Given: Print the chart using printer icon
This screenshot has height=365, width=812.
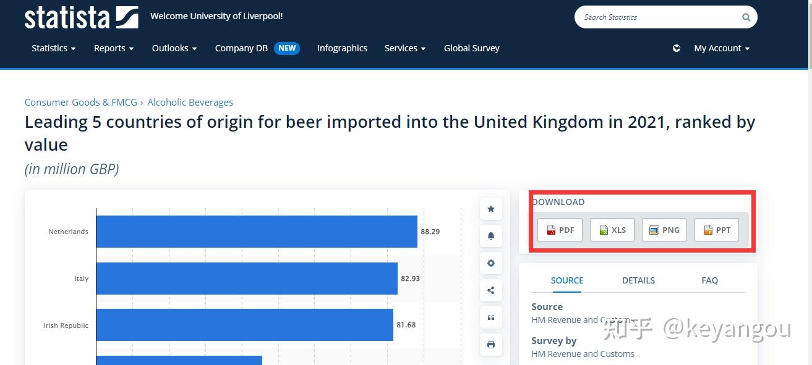Looking at the screenshot, I should point(491,345).
